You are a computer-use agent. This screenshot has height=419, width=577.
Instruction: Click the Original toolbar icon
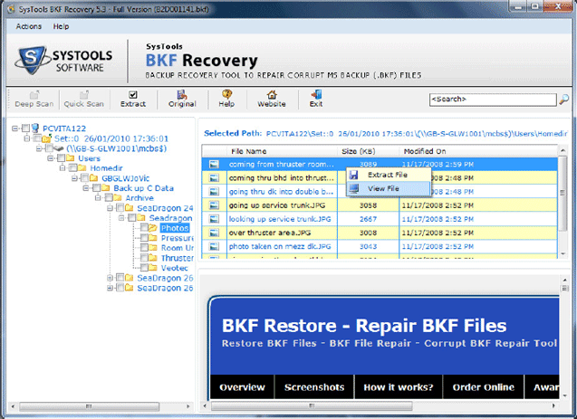pos(182,95)
